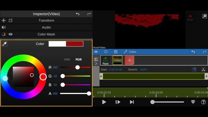Click the saturation-brightness square picker
208x117 pixels.
pos(23,77)
